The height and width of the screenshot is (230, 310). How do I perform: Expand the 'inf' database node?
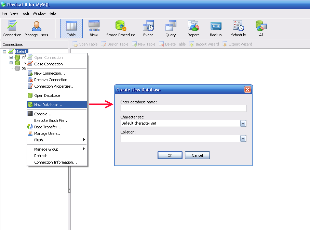(x=11, y=57)
